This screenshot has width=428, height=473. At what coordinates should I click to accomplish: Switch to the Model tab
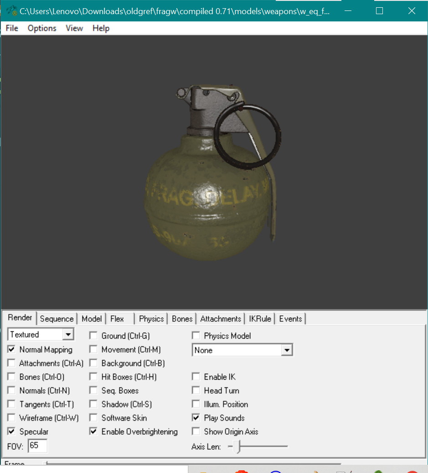coord(92,319)
